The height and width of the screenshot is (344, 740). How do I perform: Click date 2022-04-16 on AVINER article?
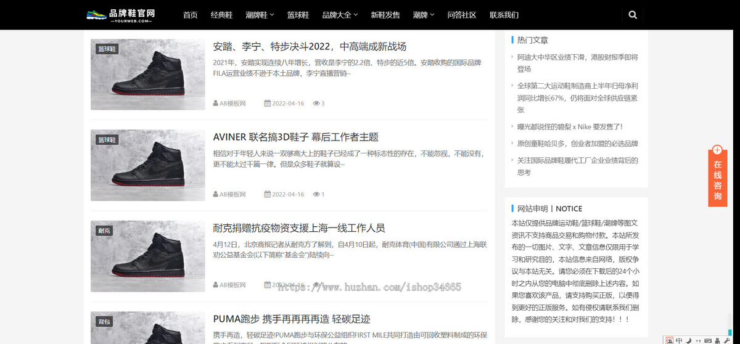point(288,194)
